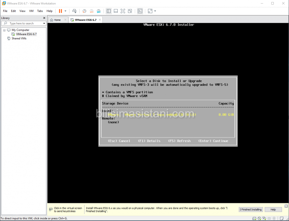Click the camera device status icon
Image resolution: width=289 pixels, height=221 pixels.
click(269, 218)
